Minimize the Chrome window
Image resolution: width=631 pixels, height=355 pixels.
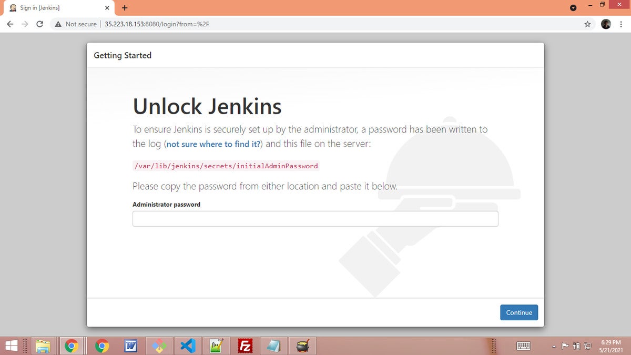[x=591, y=5]
